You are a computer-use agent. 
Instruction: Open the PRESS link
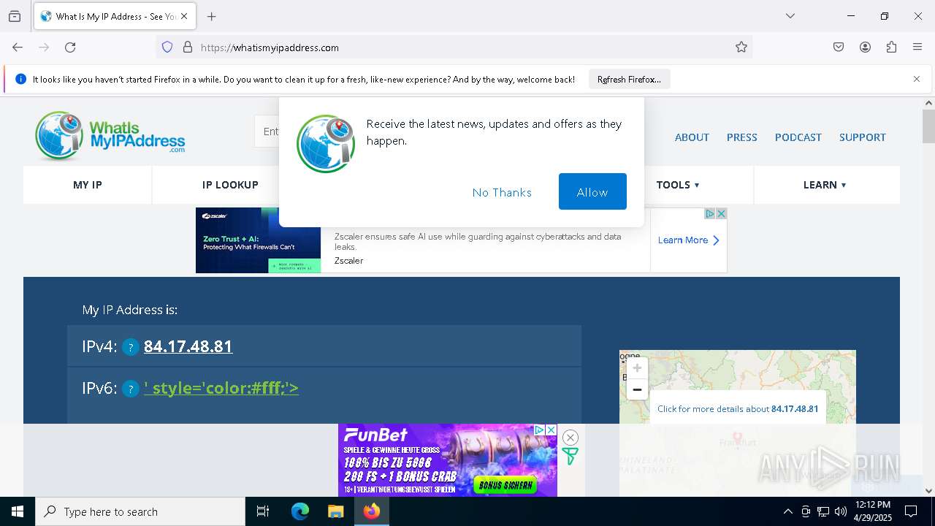[x=741, y=137]
